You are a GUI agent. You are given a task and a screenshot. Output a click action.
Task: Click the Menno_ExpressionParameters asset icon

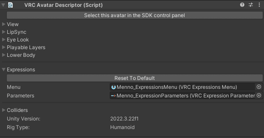114,96
